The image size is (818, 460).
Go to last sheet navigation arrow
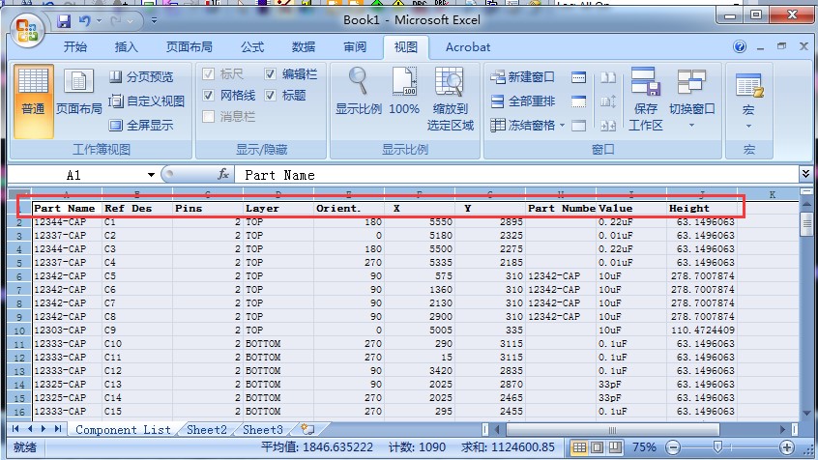(x=58, y=429)
